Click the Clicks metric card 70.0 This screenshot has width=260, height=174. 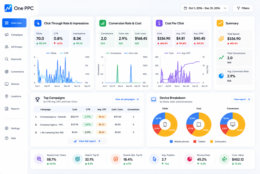click(x=42, y=38)
